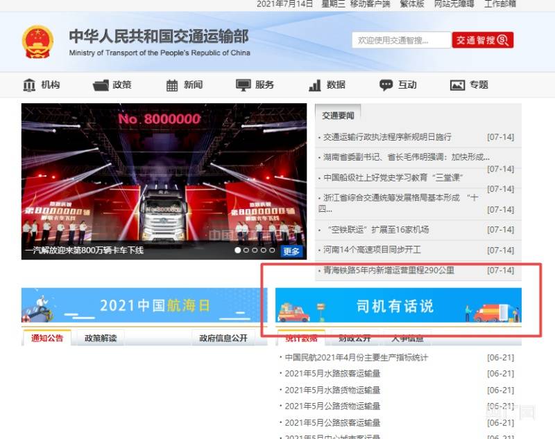Select the 服务 monitor icon

point(243,85)
